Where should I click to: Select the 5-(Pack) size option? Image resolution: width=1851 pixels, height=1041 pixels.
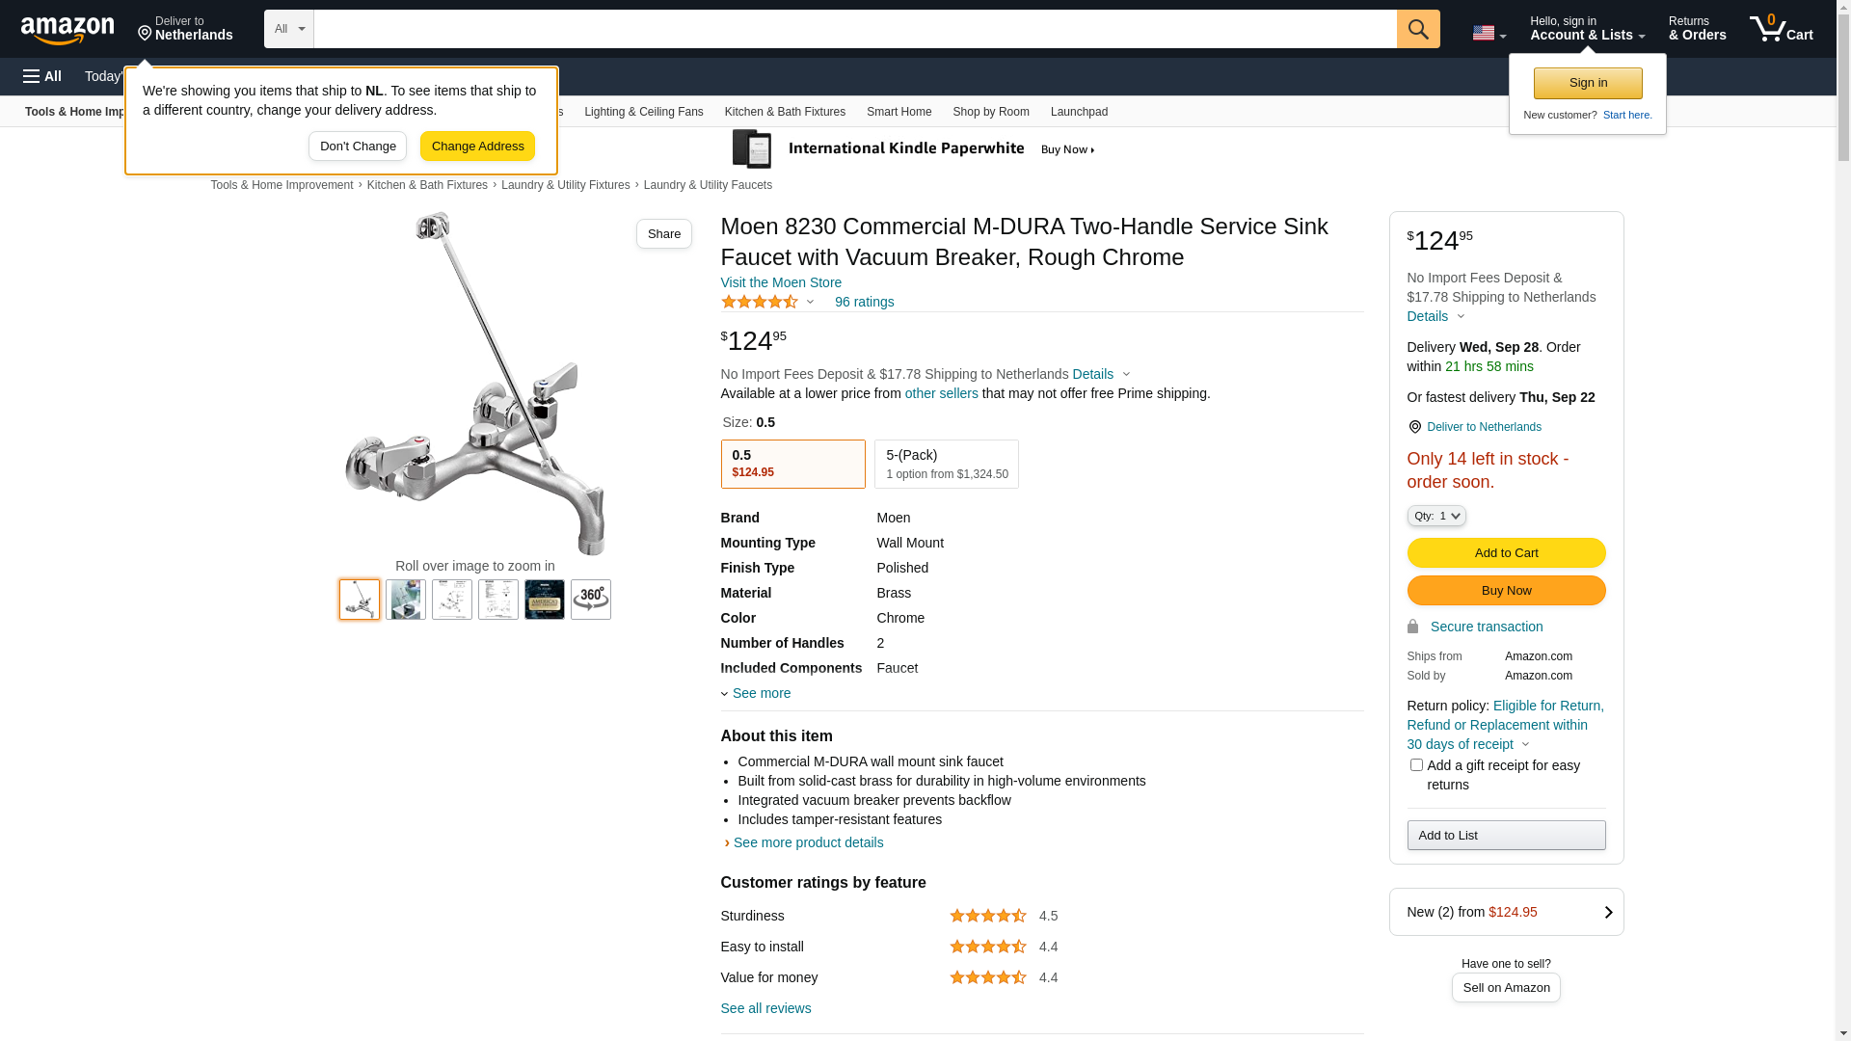[946, 464]
